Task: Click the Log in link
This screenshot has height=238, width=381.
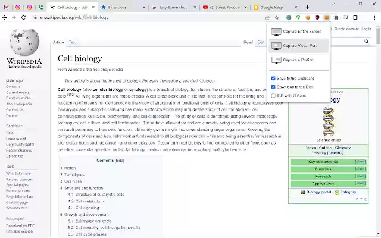Action: pos(366,29)
